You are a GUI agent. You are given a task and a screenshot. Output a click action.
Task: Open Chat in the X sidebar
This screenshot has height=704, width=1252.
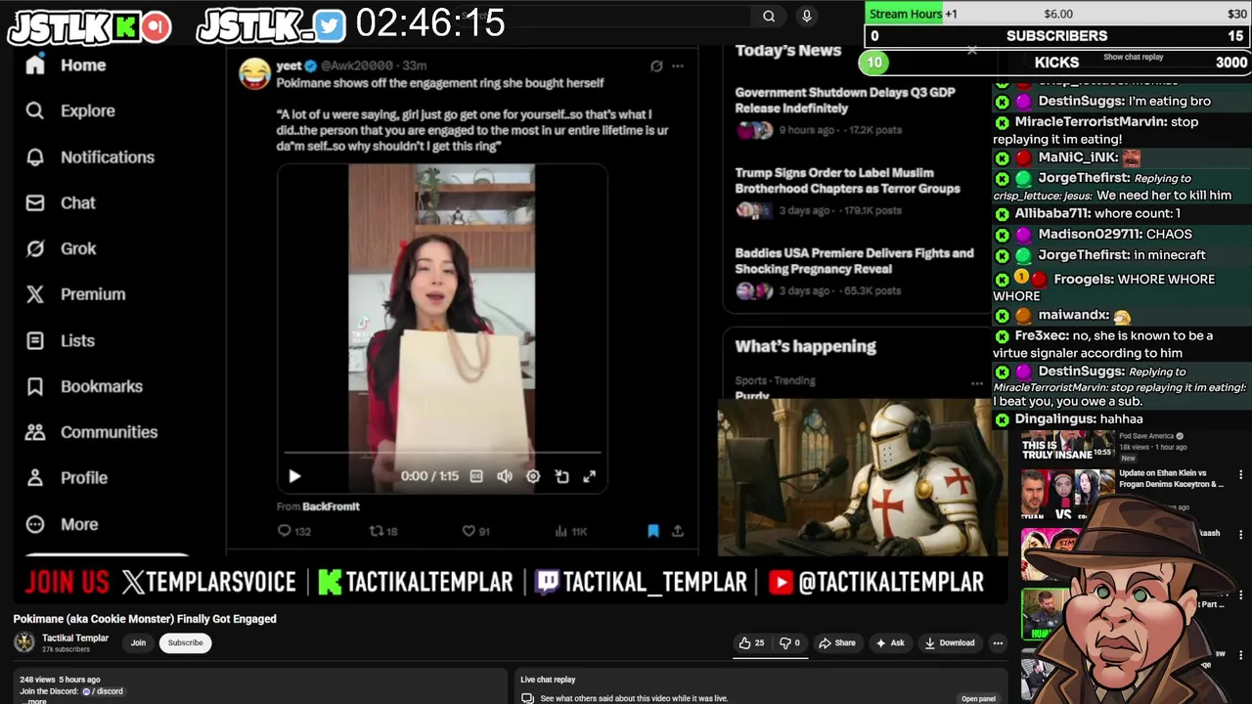point(61,202)
